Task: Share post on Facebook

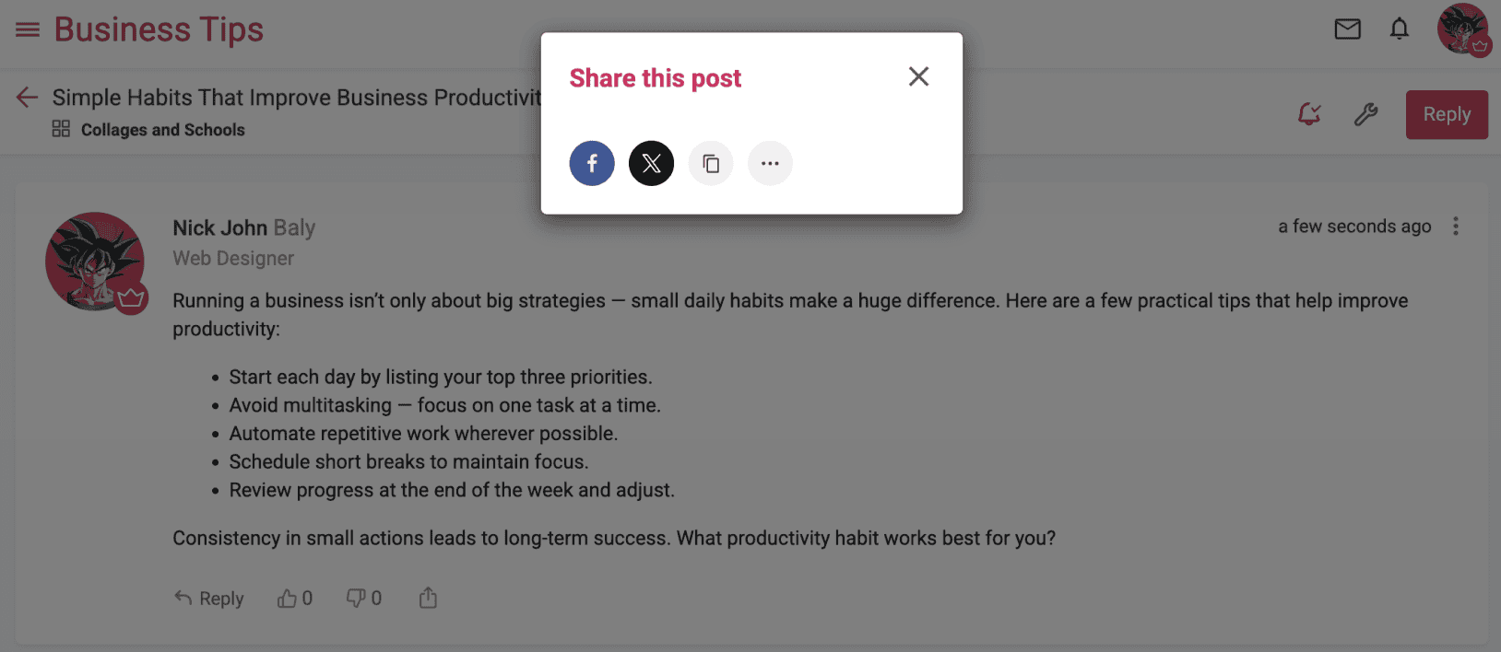Action: point(592,164)
